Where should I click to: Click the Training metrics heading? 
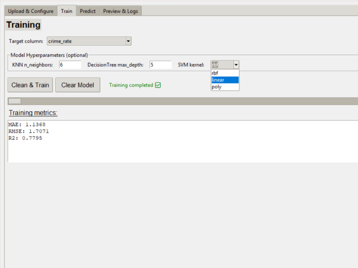(x=32, y=113)
